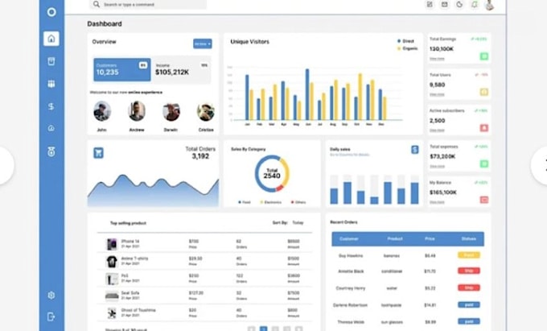Click the active blue pagination page button
Screen dimensions: 547x331
[264, 329]
